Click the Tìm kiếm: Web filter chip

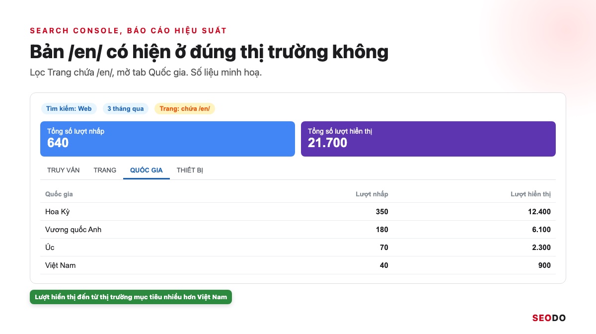(x=69, y=108)
